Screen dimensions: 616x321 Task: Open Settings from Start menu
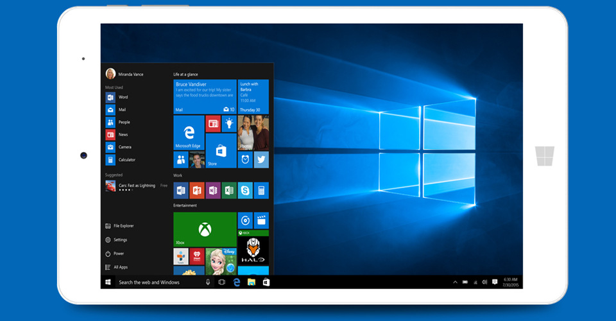pyautogui.click(x=116, y=239)
